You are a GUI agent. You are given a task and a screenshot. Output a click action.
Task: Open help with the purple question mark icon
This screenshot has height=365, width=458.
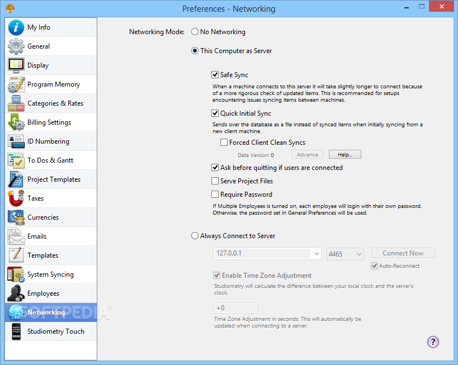coord(433,342)
